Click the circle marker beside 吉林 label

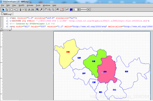pyautogui.click(x=102, y=73)
